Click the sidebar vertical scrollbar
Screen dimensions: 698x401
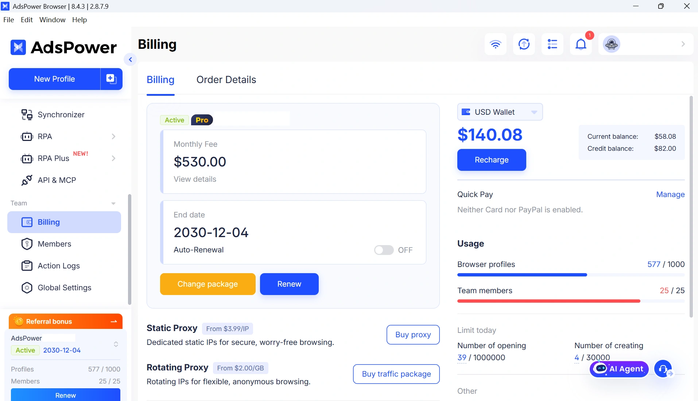click(x=129, y=249)
